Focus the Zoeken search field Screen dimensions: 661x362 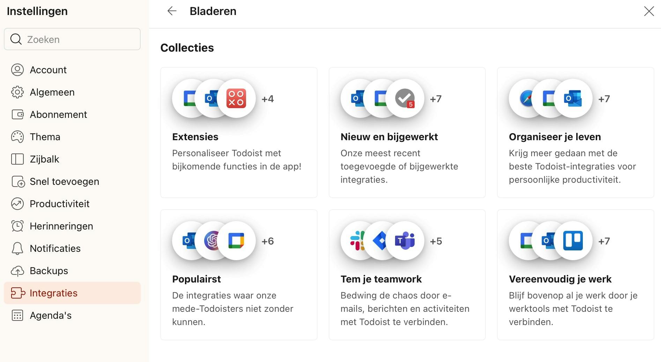[x=77, y=39]
